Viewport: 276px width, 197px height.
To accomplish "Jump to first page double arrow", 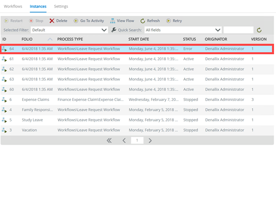I will (109, 140).
